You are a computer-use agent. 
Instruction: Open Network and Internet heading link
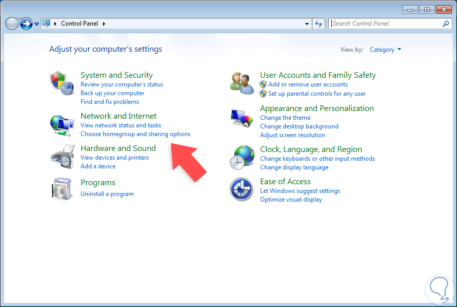pos(118,116)
